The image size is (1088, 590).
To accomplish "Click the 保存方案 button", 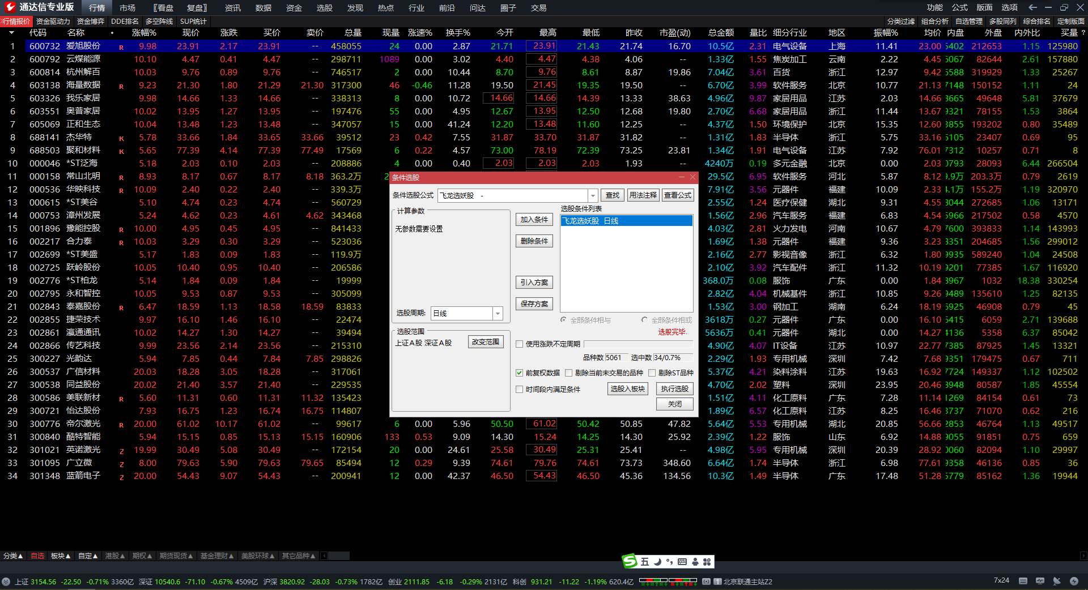I will [534, 304].
